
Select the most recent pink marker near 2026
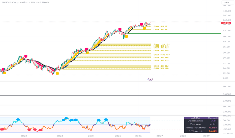coord(142,24)
